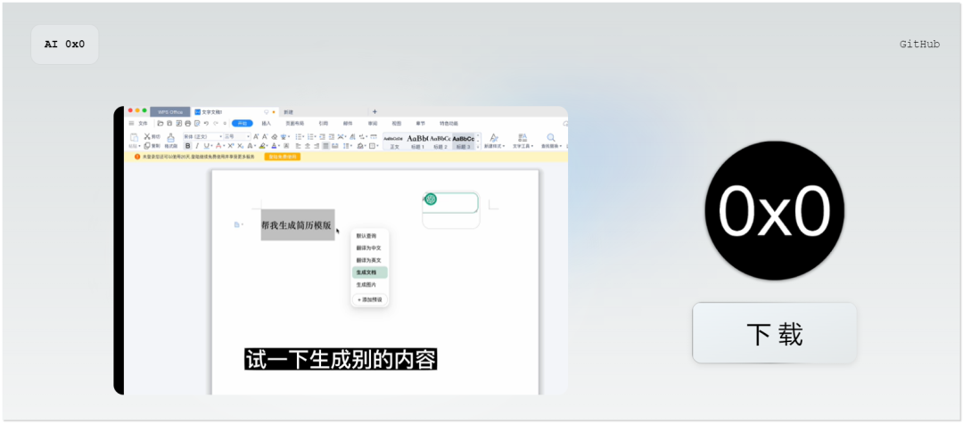The width and height of the screenshot is (963, 423).
Task: Toggle Italic formatting in WPS ribbon
Action: [x=197, y=146]
